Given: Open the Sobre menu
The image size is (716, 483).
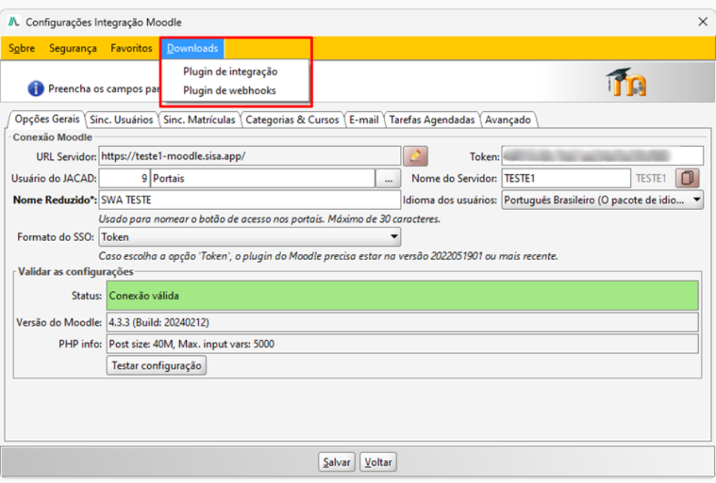Looking at the screenshot, I should (22, 48).
